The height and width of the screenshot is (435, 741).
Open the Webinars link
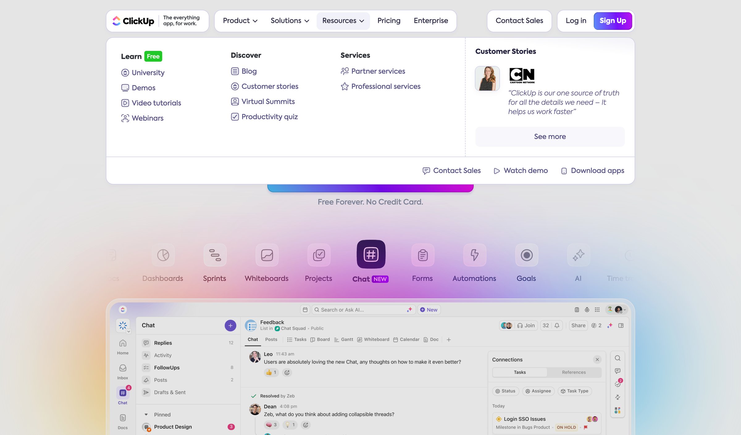(142, 118)
